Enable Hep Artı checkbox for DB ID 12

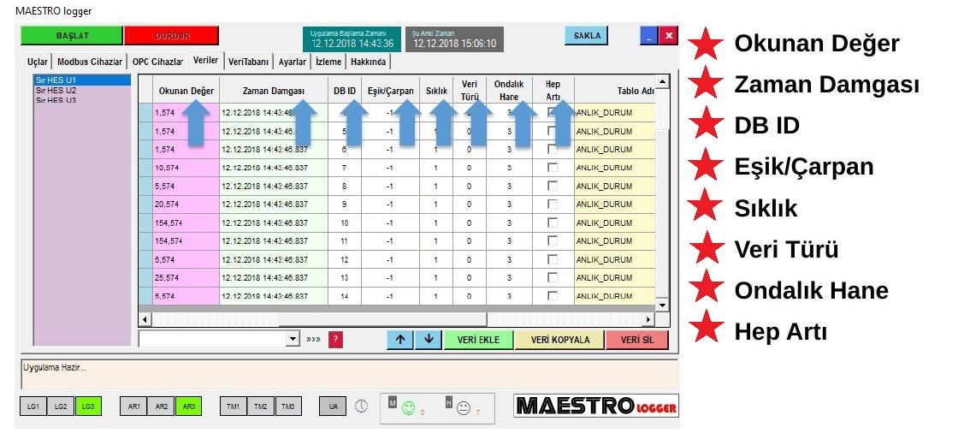coord(553,258)
